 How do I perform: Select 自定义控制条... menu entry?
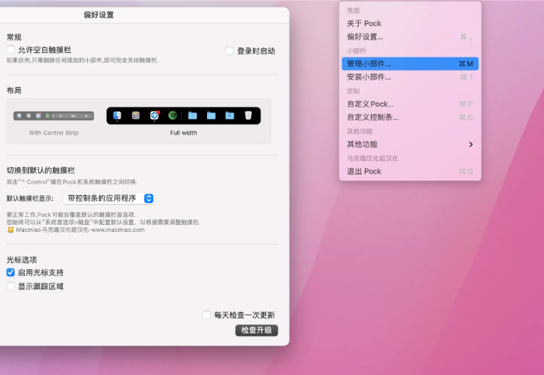(410, 117)
